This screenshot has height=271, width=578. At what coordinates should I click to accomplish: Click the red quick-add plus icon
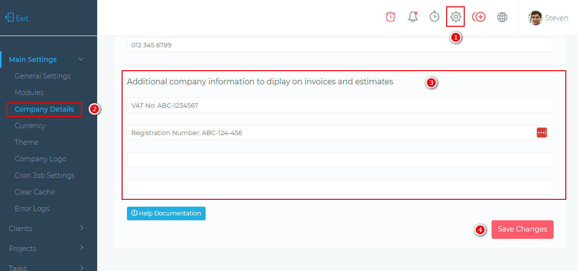479,17
